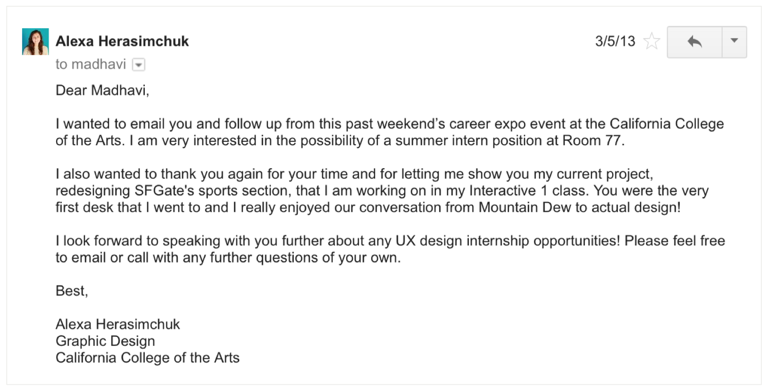The width and height of the screenshot is (767, 392).
Task: Click the word "SFGate's" in the body
Action: (x=164, y=191)
